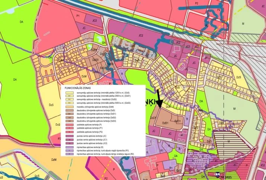Image resolution: width=266 pixels, height=180 pixels.
Task: Pick the R2 legend swatch at the bottom
Action: click(70, 154)
